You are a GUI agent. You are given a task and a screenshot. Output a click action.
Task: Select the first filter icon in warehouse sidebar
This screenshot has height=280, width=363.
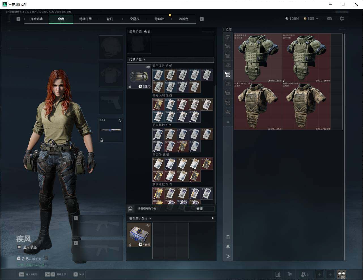pos(228,37)
